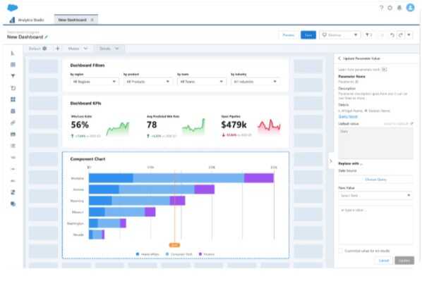
Task: Click the blue Query link
Action: coord(348,117)
